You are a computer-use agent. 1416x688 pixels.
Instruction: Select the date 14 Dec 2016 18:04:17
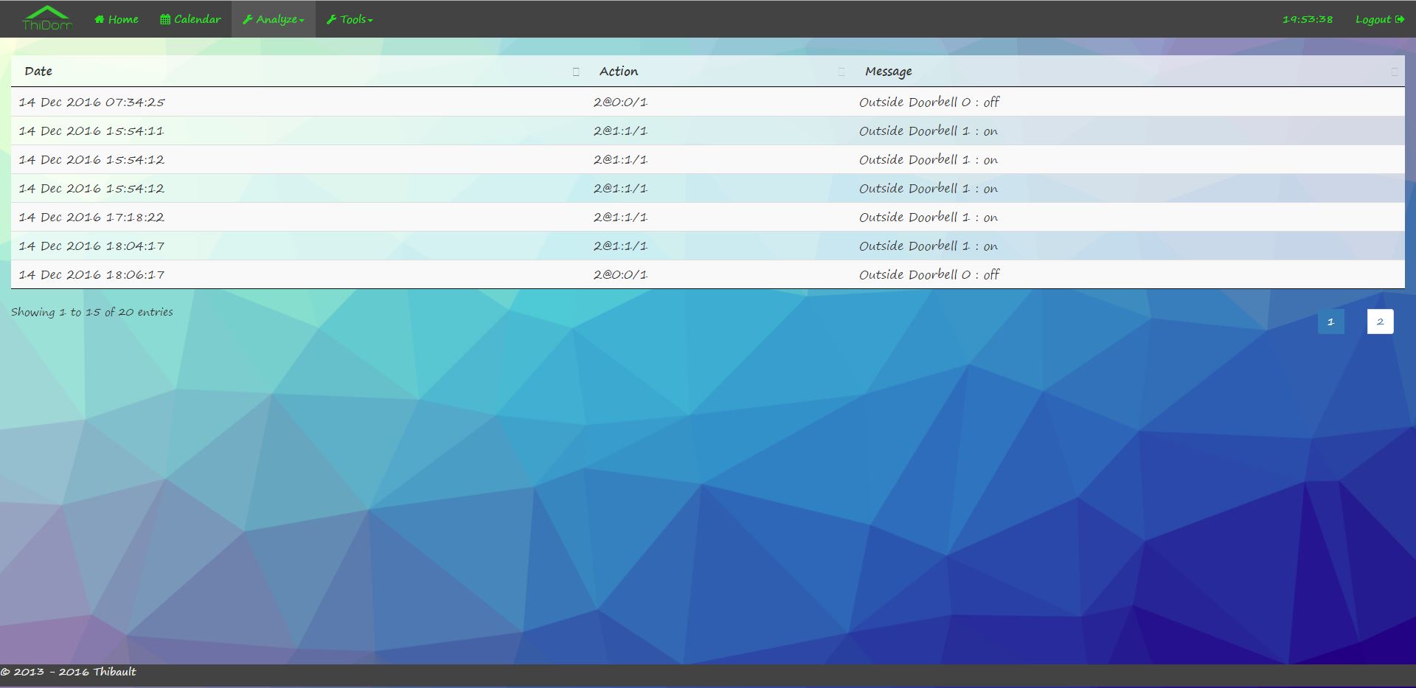click(x=91, y=246)
